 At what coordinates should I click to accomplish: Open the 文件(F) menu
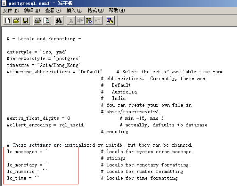[11, 11]
